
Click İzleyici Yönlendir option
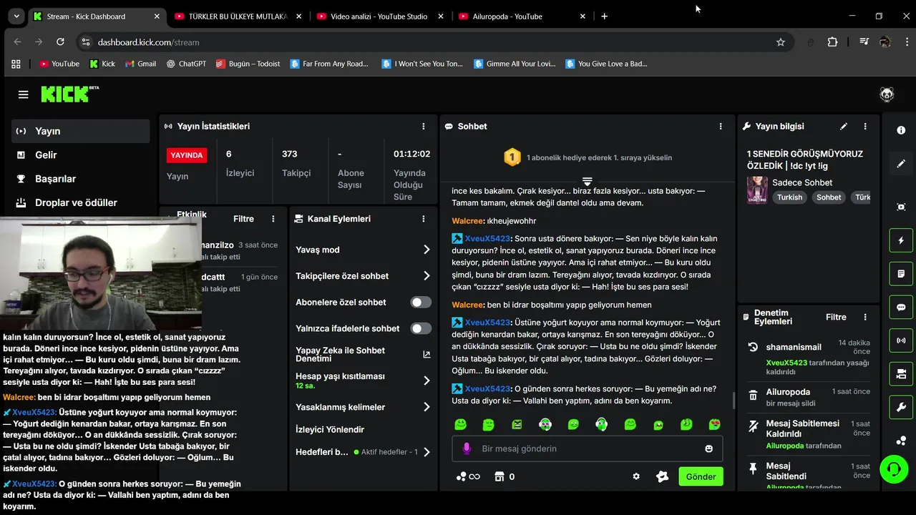click(x=330, y=429)
